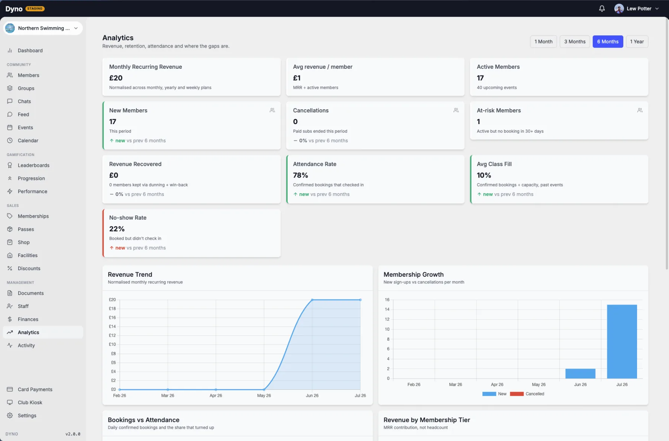Click the Finances dollar sign icon
This screenshot has height=441, width=669.
tap(10, 319)
